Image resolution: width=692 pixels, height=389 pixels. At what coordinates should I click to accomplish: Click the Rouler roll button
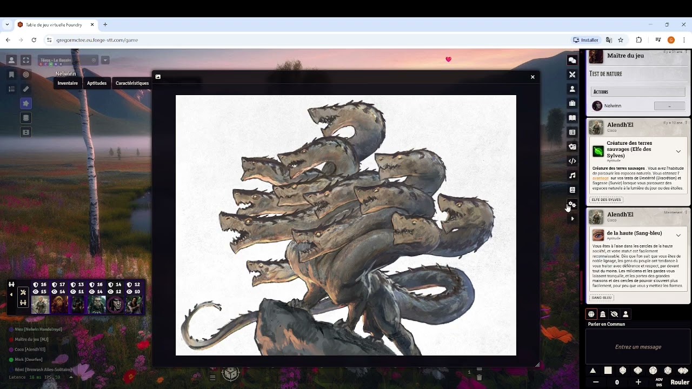pos(680,383)
